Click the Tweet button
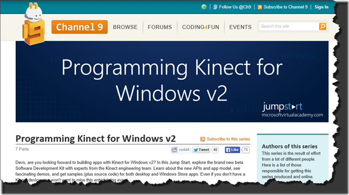The height and width of the screenshot is (195, 349). pos(201,150)
